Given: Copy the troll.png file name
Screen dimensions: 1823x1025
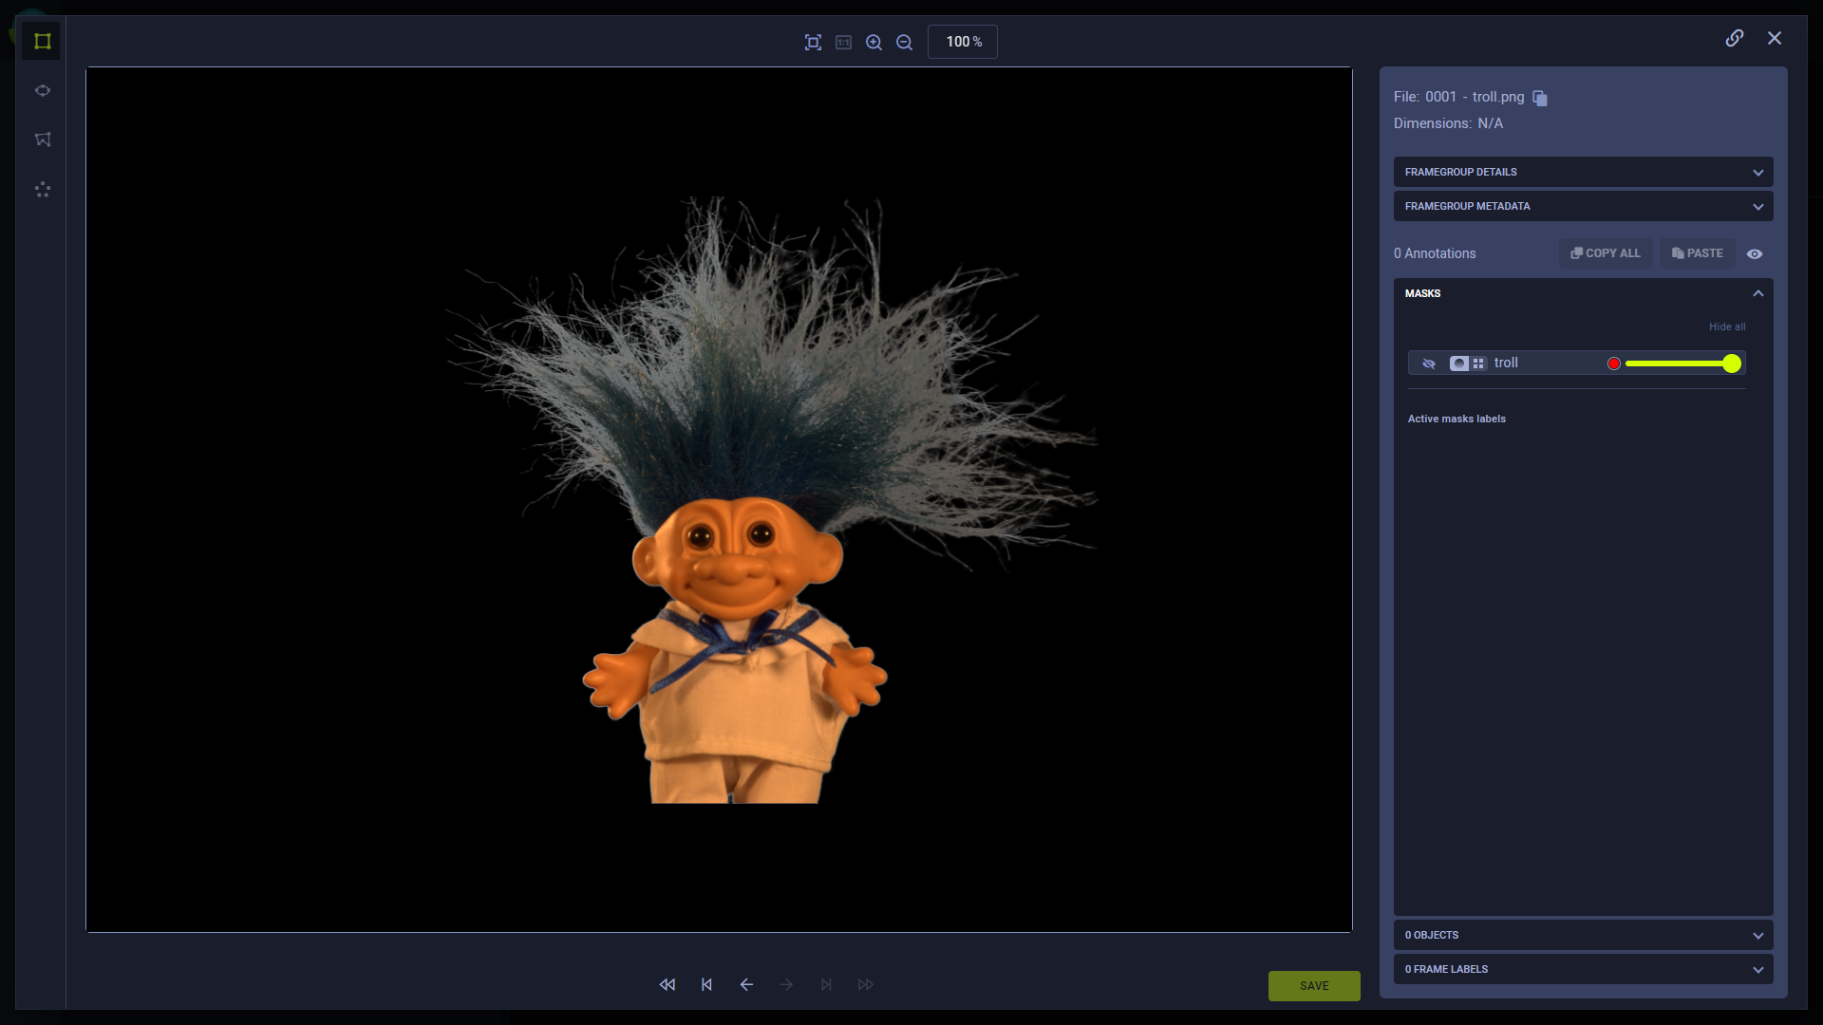Looking at the screenshot, I should 1540,98.
